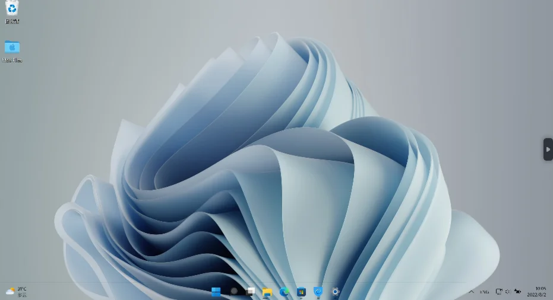This screenshot has height=300, width=553.
Task: Open Microsoft Store from taskbar
Action: click(x=301, y=292)
